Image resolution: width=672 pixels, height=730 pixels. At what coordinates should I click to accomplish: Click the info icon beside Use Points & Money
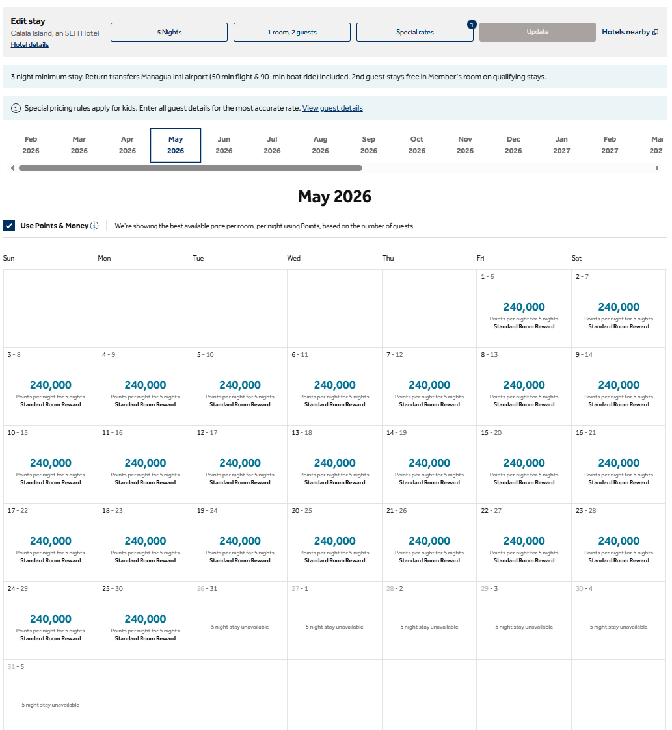(x=94, y=226)
